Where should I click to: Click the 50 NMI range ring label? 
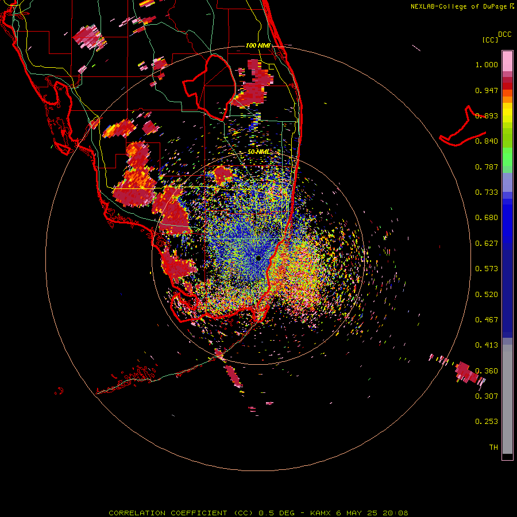click(x=258, y=152)
